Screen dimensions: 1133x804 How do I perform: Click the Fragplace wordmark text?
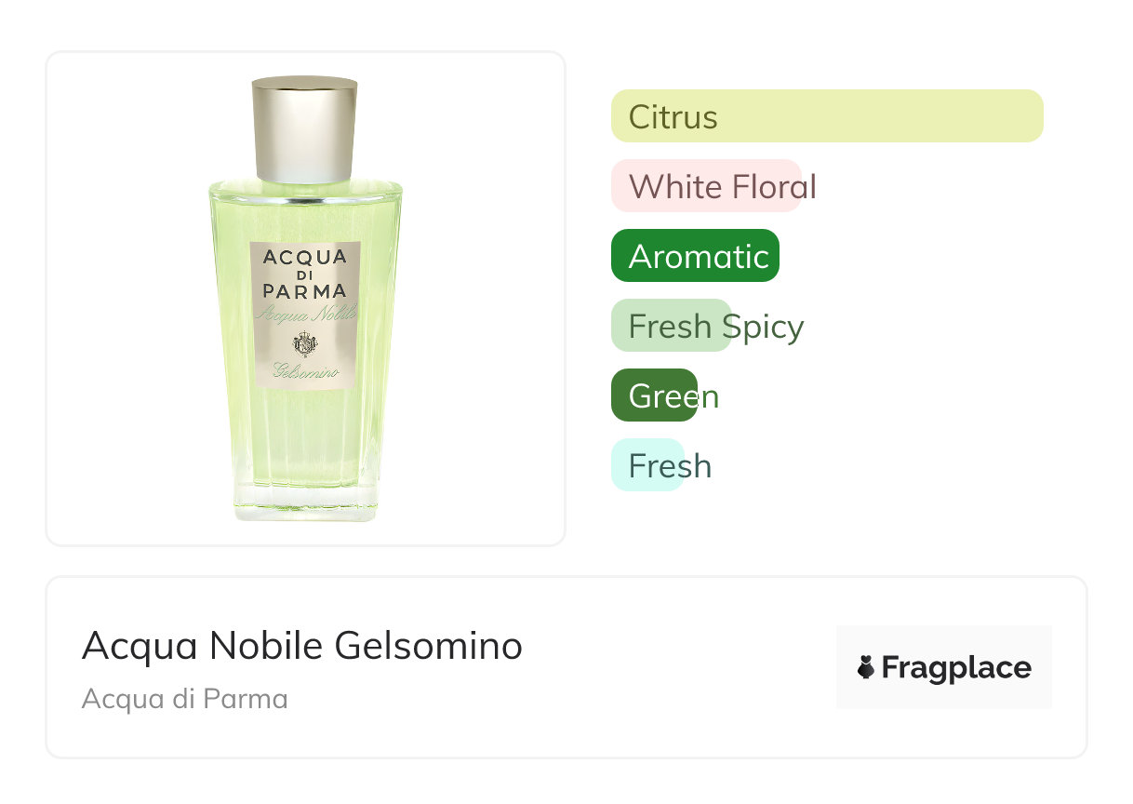click(956, 667)
